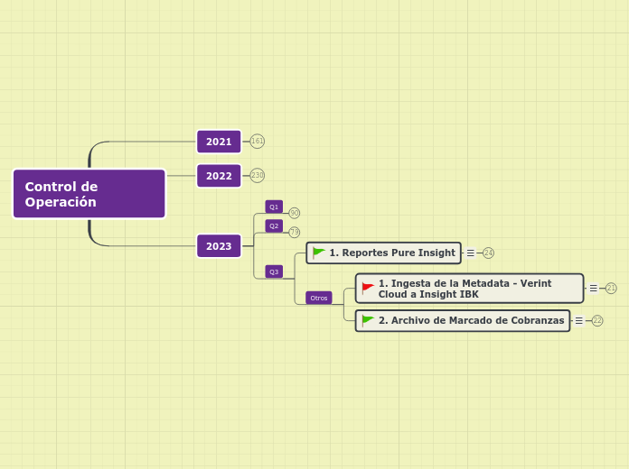Click green flag on Reportes Pure Insight

tap(319, 253)
